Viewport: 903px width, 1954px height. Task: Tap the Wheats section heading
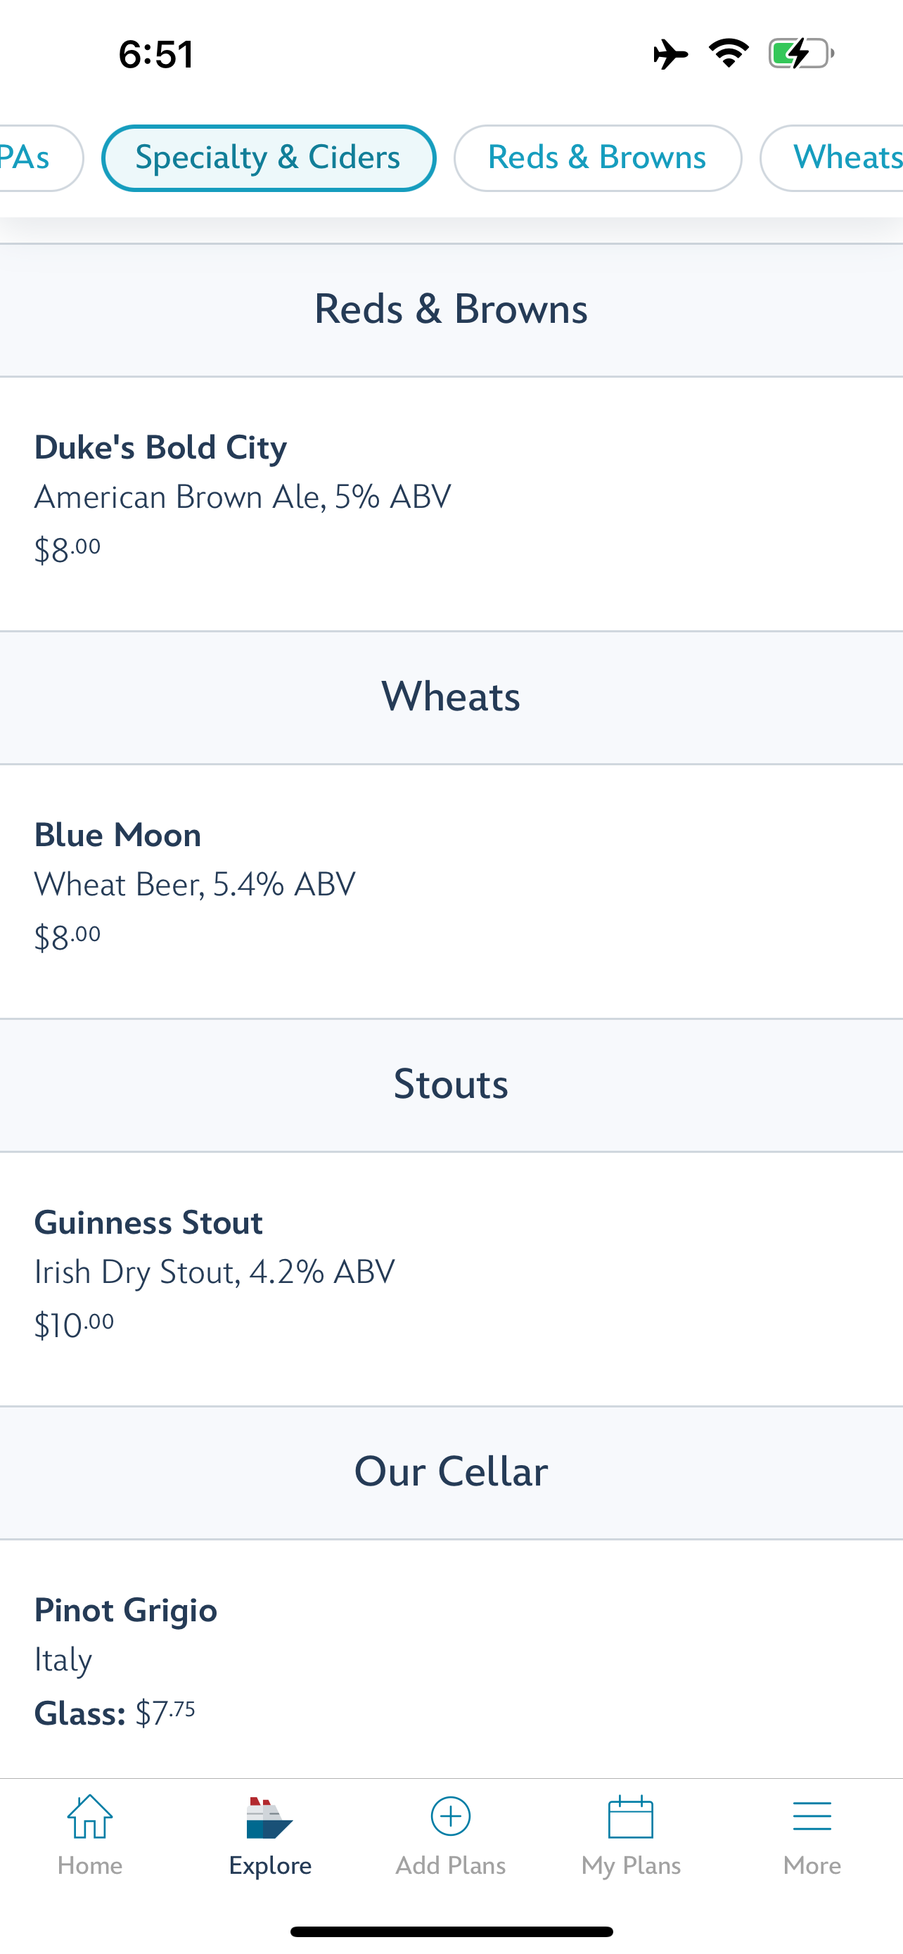coord(450,696)
